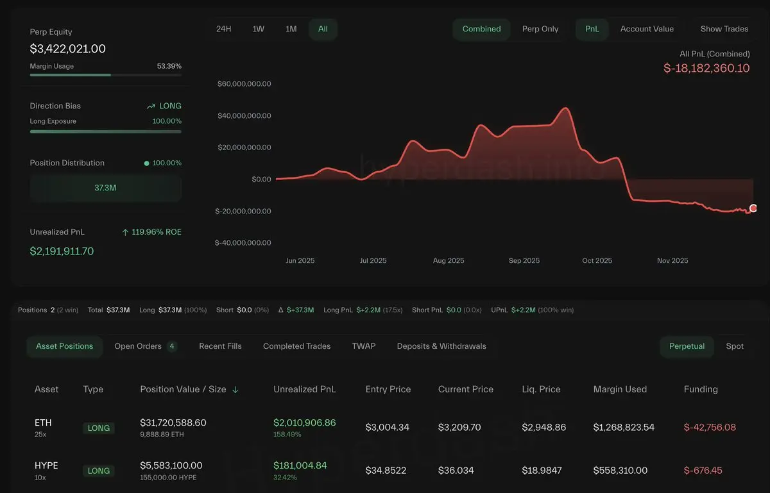Screen dimensions: 770x493
Task: Click ETH margin used $1,268,823.54
Action: [624, 427]
